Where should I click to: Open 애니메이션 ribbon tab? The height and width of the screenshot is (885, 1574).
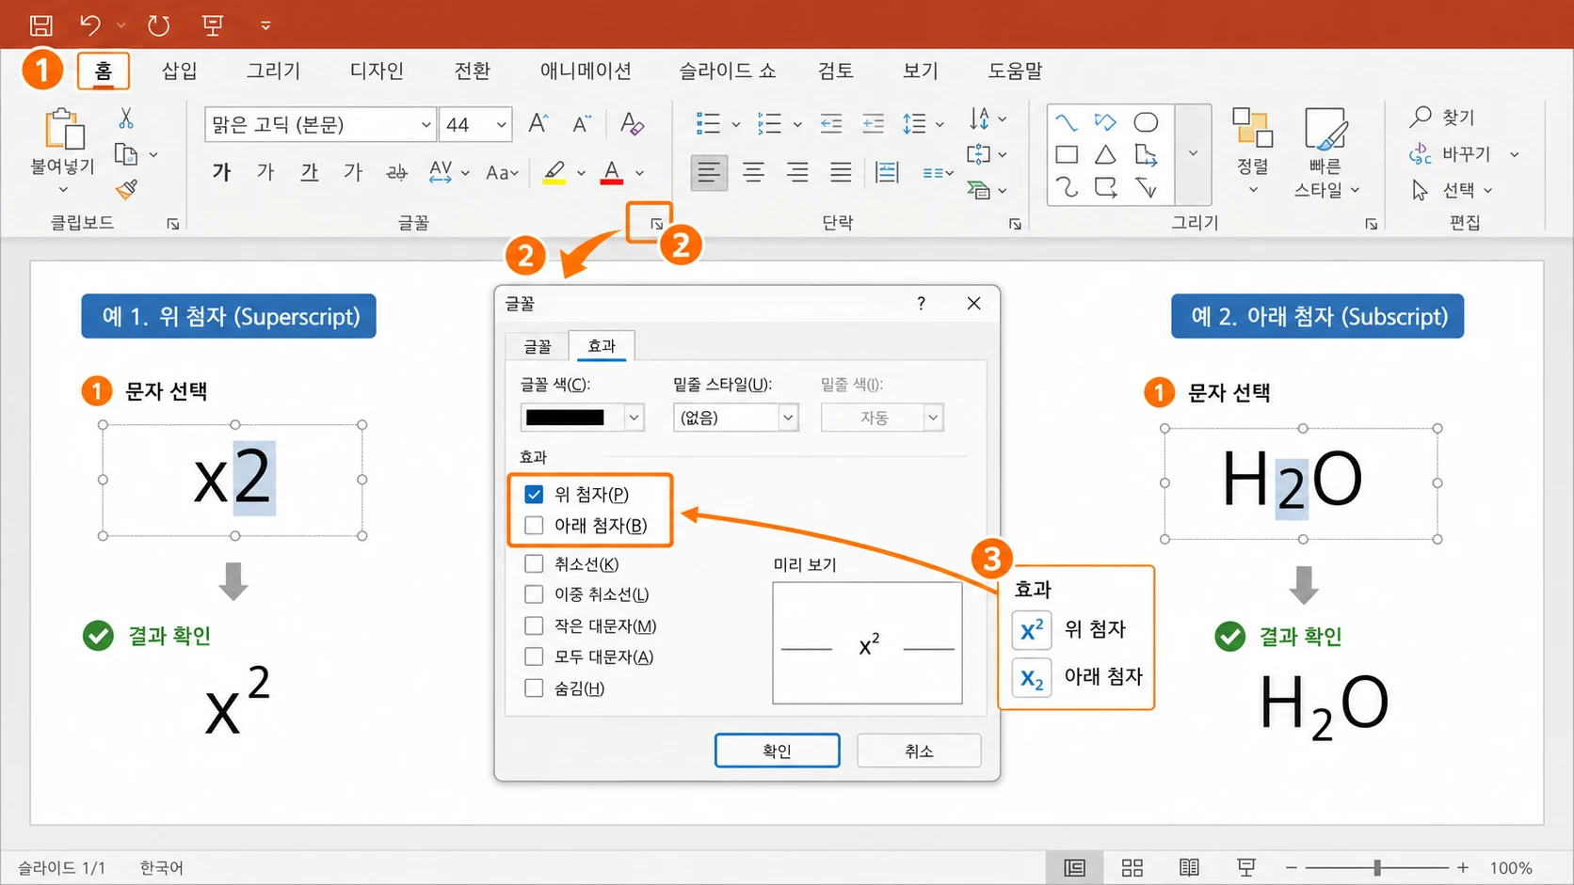pyautogui.click(x=586, y=71)
